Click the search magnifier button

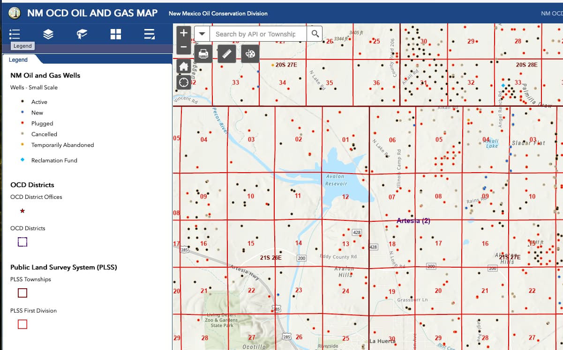click(315, 34)
